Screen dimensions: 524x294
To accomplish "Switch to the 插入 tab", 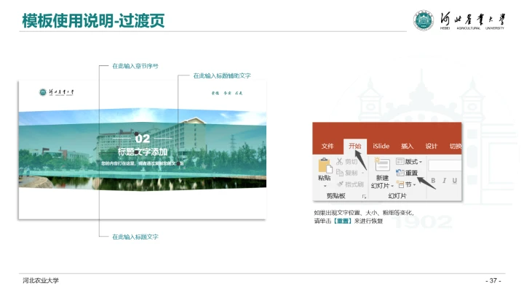I will 407,146.
